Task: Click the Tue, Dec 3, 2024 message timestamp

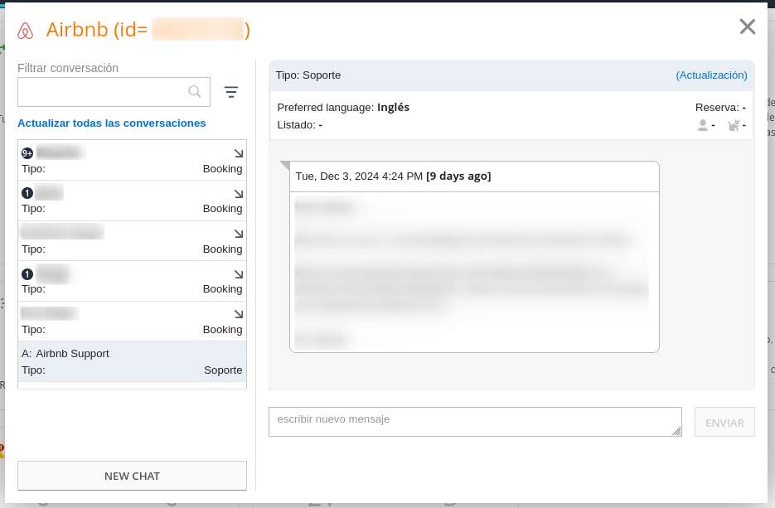Action: tap(394, 177)
